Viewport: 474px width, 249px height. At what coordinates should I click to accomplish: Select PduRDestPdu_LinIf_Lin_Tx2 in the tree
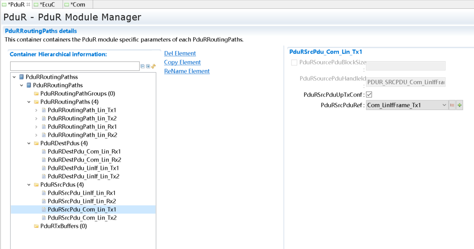[x=83, y=176]
